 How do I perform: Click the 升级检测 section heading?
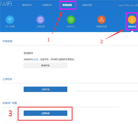pyautogui.click(x=7, y=41)
